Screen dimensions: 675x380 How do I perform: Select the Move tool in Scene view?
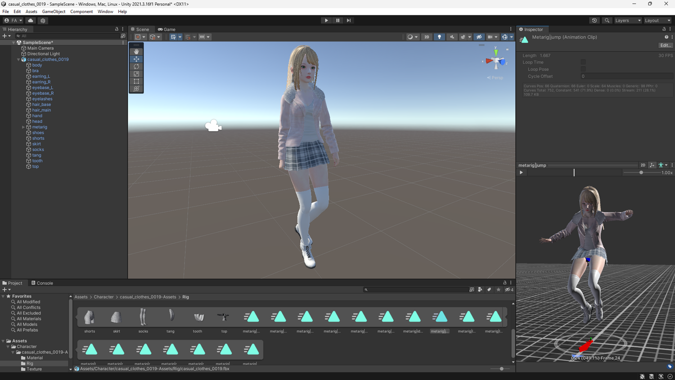136,59
